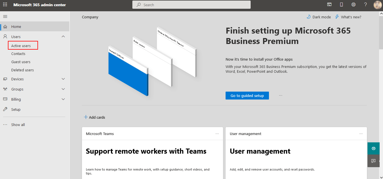Open the account profile picture
The image size is (383, 179).
[377, 5]
